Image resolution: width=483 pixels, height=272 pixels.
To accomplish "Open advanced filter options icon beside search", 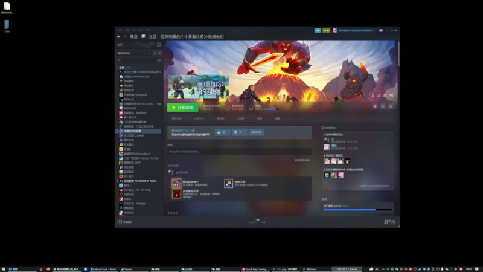I will pos(159,60).
